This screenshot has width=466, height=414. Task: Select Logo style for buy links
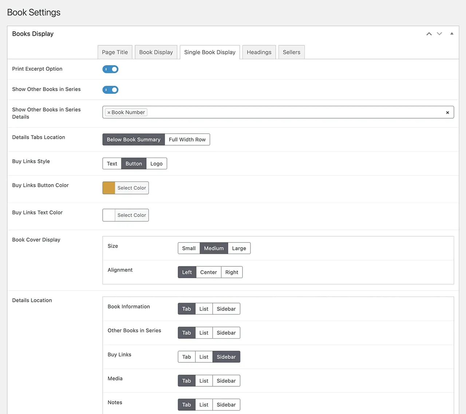(156, 163)
